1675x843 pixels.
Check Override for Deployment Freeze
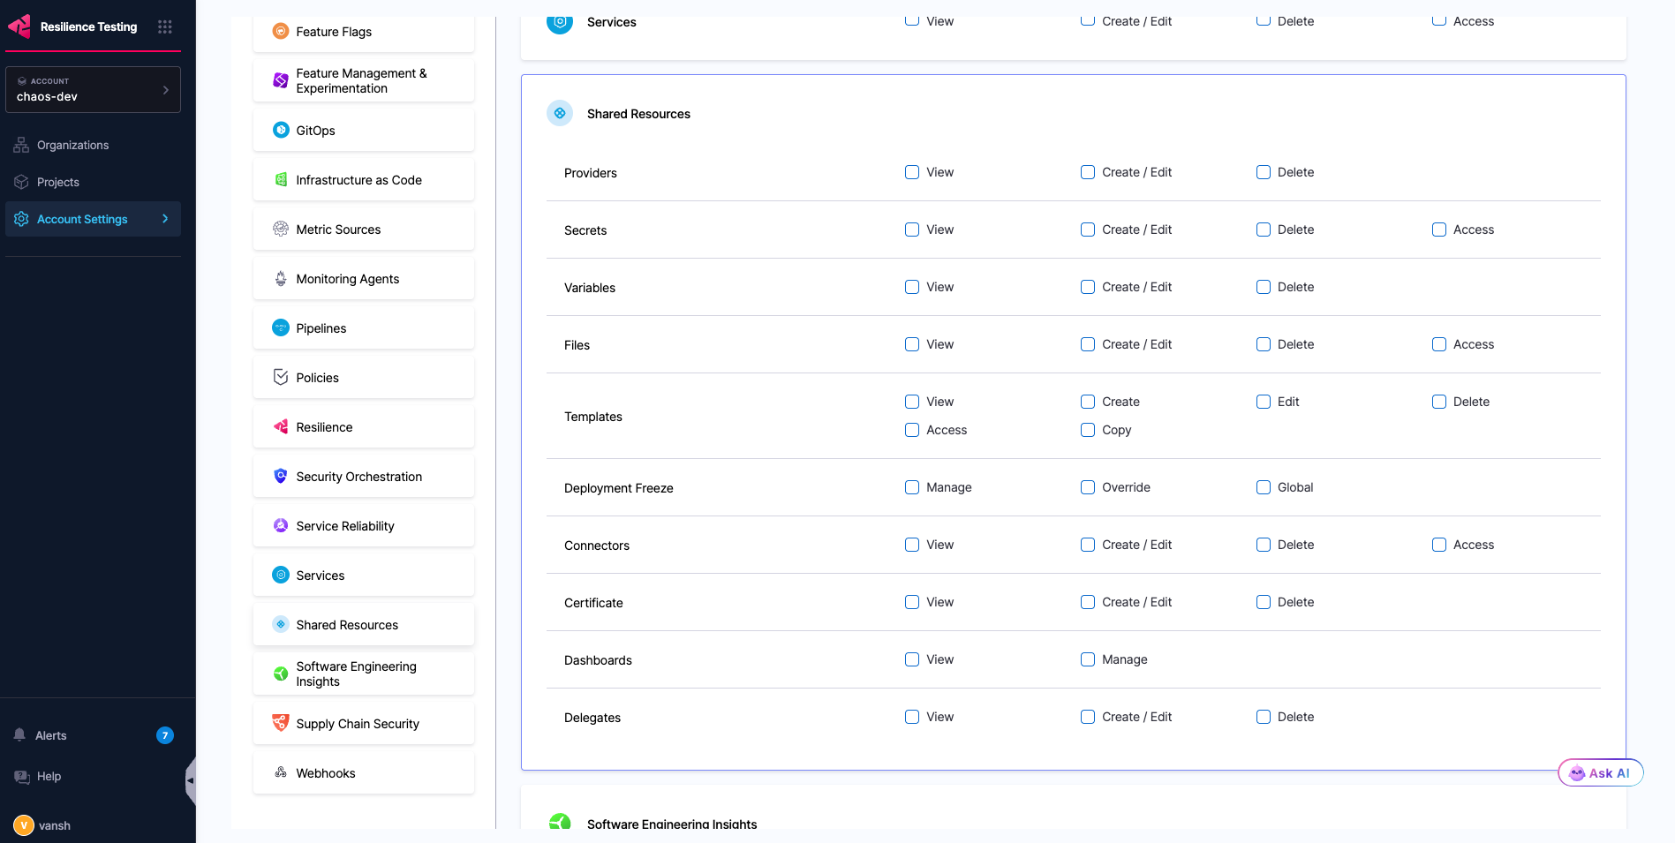tap(1088, 487)
